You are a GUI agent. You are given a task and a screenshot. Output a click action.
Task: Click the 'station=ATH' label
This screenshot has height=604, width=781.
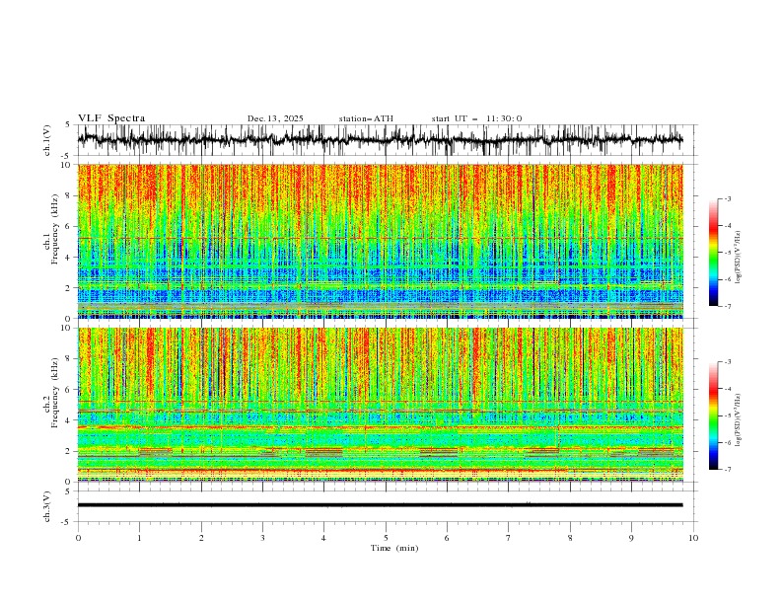click(x=366, y=118)
